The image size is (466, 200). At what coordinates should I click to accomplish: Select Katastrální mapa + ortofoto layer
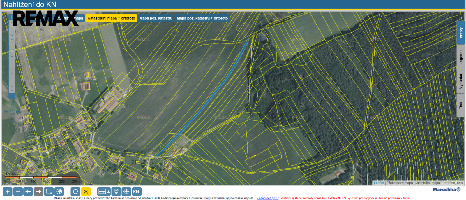point(111,18)
